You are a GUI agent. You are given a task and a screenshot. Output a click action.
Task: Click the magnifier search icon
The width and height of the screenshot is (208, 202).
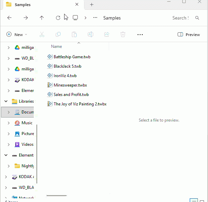[x=197, y=18]
